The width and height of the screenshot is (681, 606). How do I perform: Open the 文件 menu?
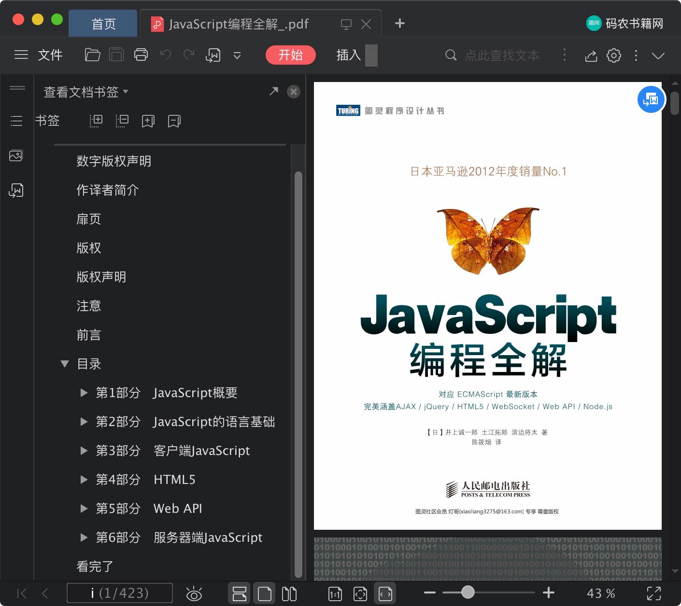click(50, 55)
